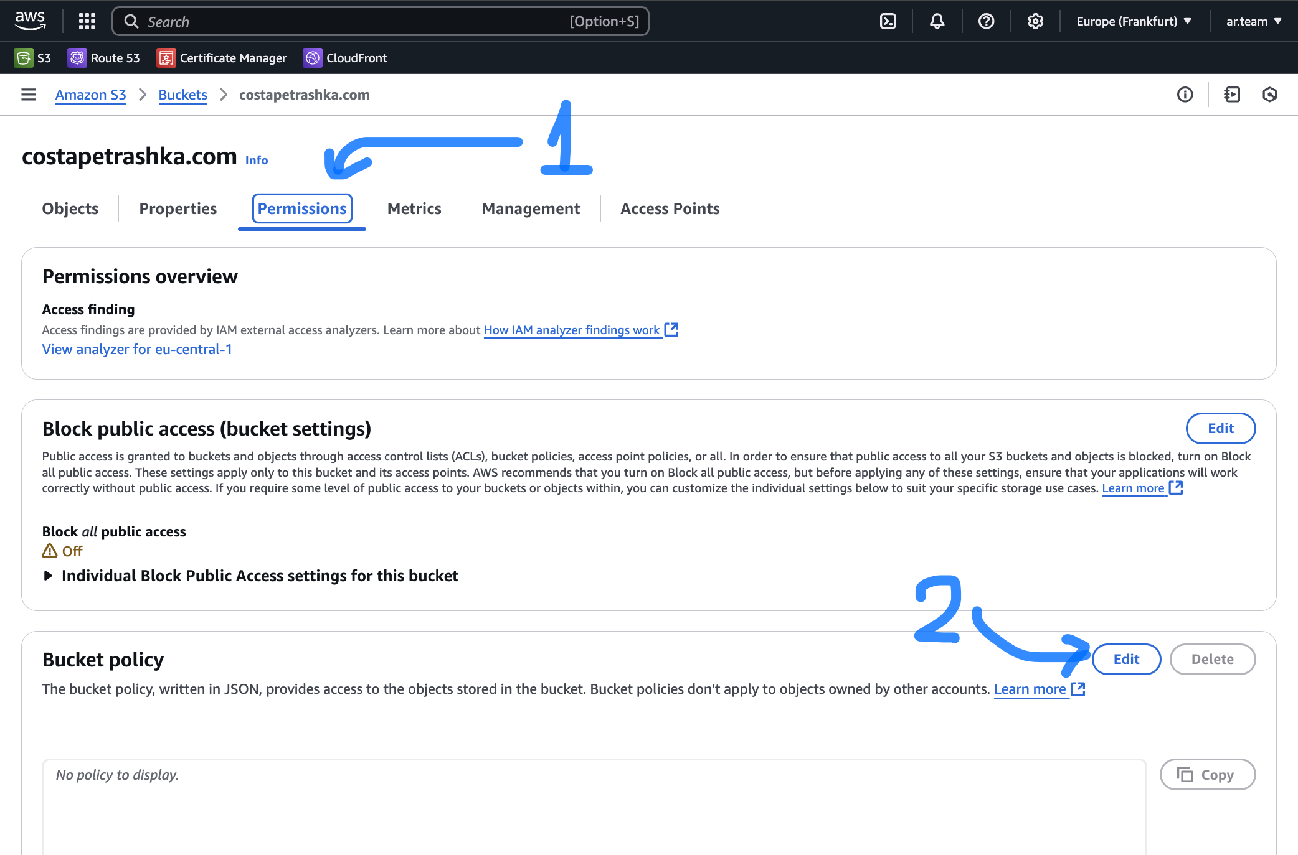Click the Buckets breadcrumb link

click(x=182, y=95)
